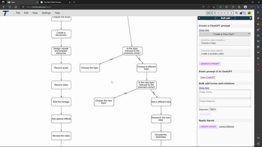Click the left chevron navigation icon
Screen dimensions: 262x147
(228, 13)
